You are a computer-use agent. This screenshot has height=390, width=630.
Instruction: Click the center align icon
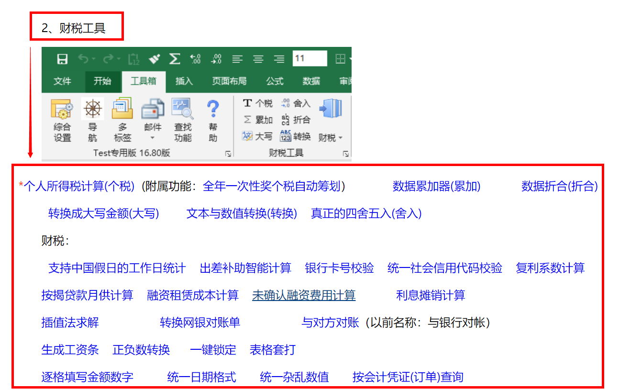[x=258, y=59]
